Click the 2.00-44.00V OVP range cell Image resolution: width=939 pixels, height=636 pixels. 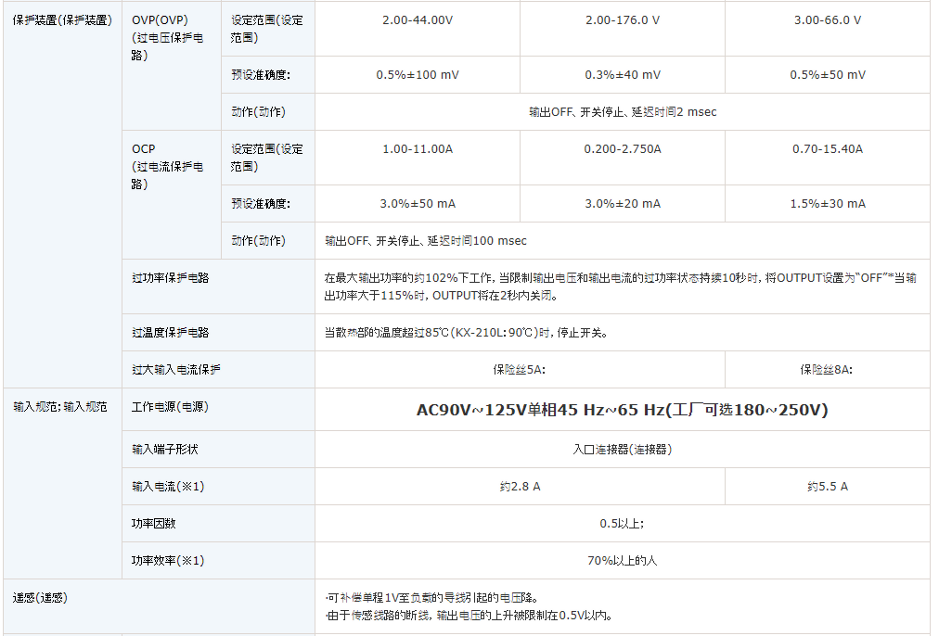point(417,19)
